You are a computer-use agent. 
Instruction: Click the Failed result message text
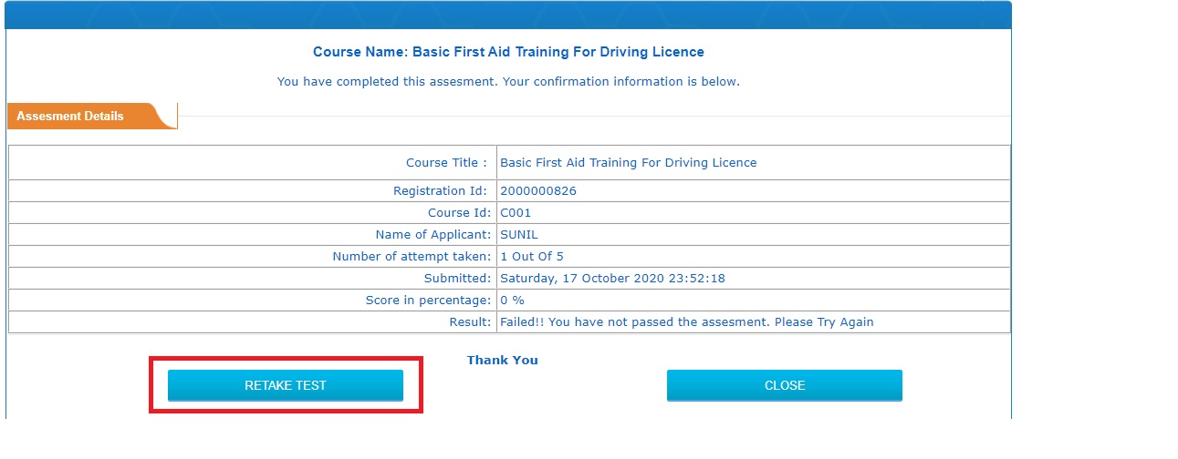click(687, 322)
